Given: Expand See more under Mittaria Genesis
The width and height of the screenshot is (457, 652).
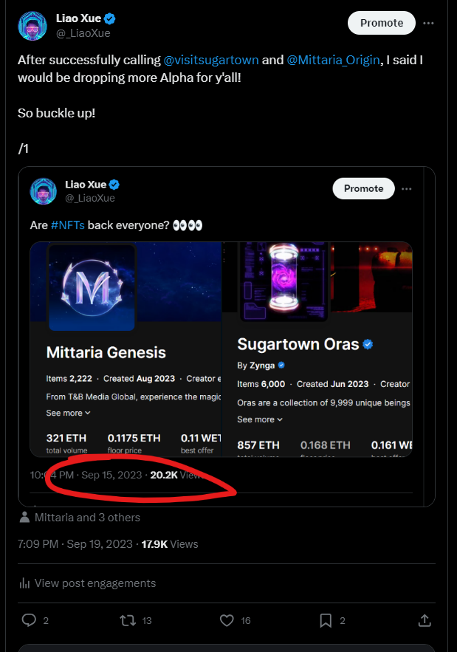Looking at the screenshot, I should [68, 413].
